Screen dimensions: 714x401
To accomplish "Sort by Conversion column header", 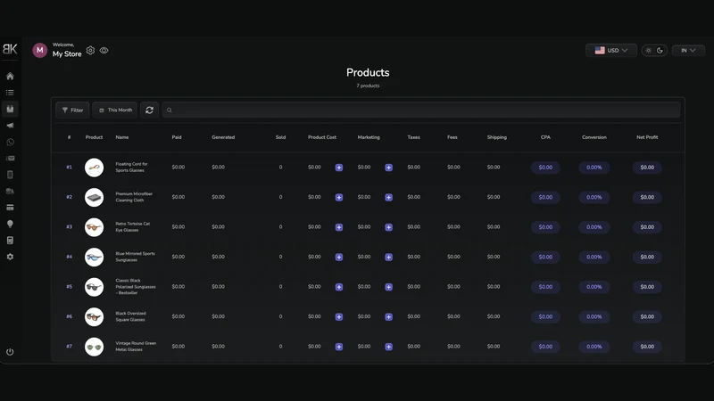I will [594, 137].
